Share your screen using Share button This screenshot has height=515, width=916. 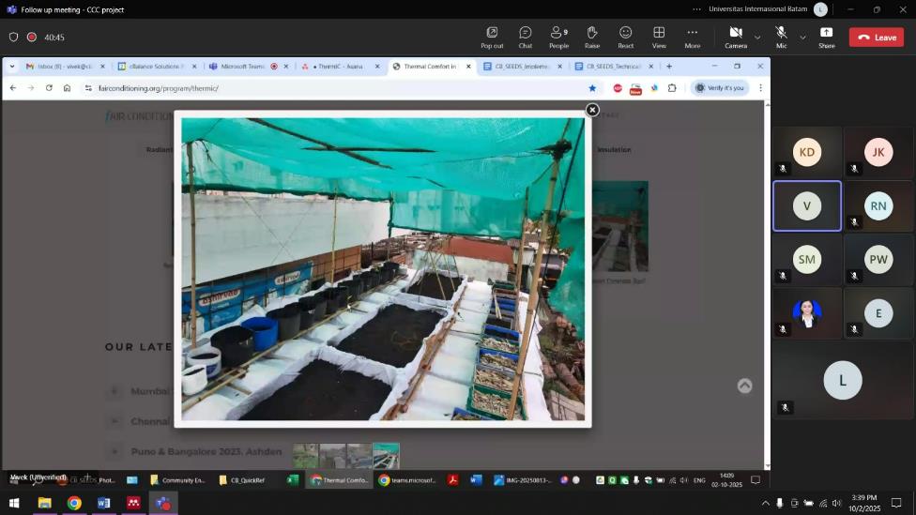[x=826, y=37]
